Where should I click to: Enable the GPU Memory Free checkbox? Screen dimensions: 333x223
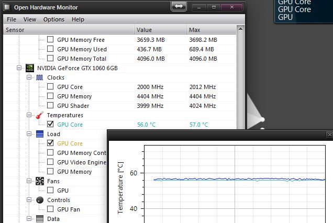(50, 39)
